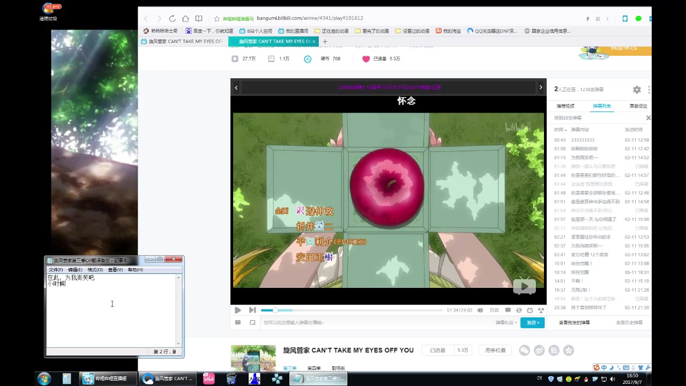Select danmaku row 哈啊哈哈哈哈
686x386 pixels.
pos(600,149)
